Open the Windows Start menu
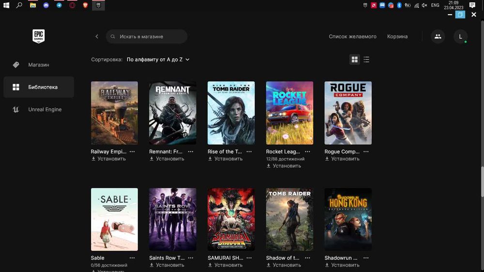This screenshot has height=272, width=484. tap(6, 5)
